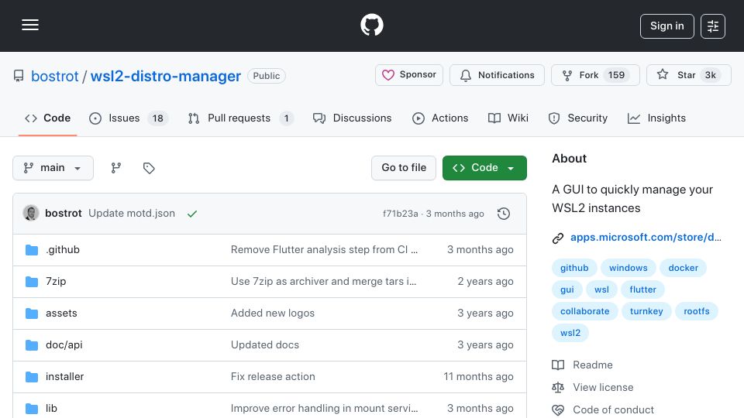
Task: Open the bostrot owner profile link
Action: tap(54, 76)
